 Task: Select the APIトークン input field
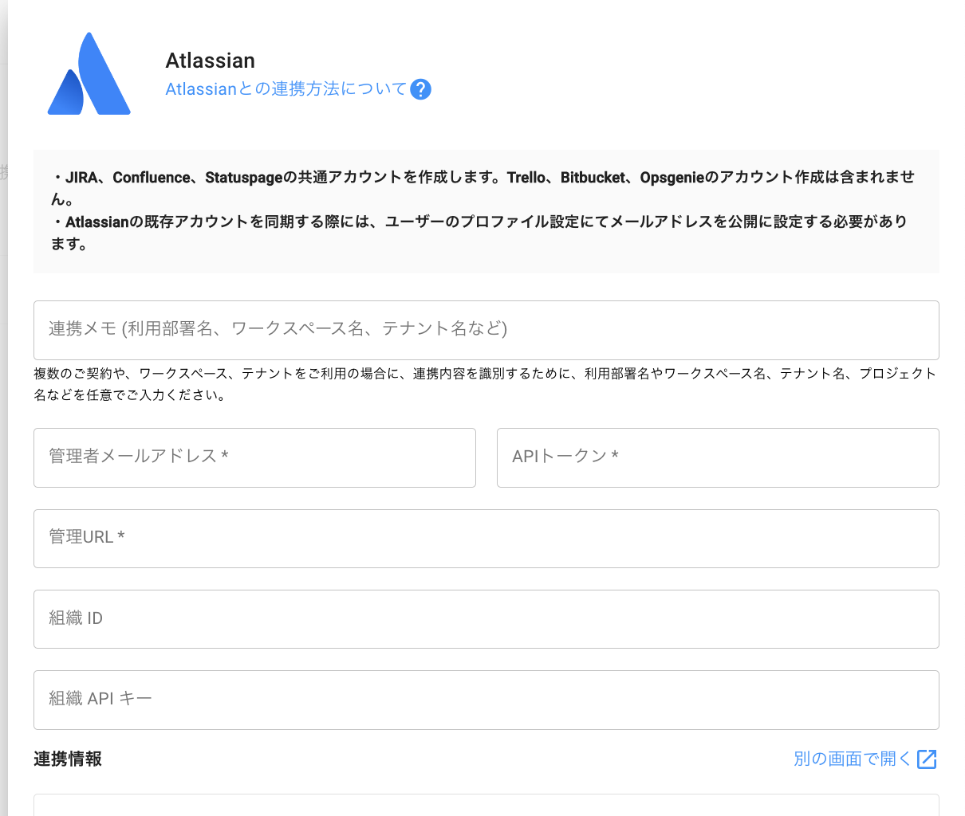pyautogui.click(x=717, y=457)
